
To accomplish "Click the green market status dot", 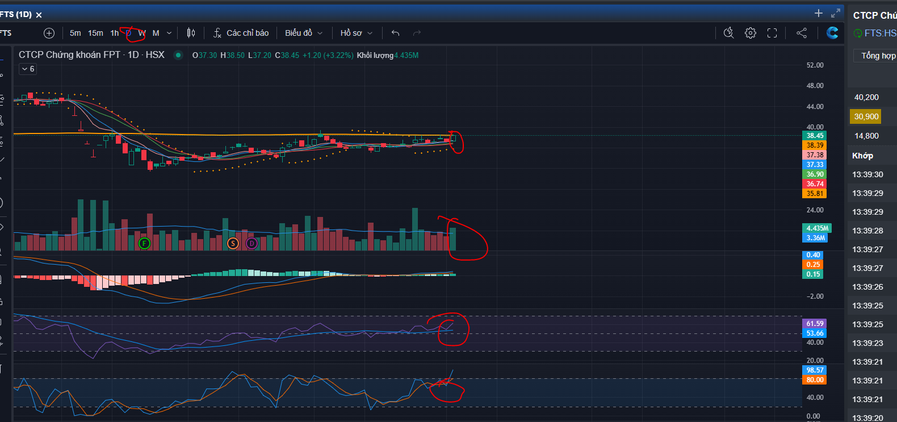I will (x=178, y=55).
